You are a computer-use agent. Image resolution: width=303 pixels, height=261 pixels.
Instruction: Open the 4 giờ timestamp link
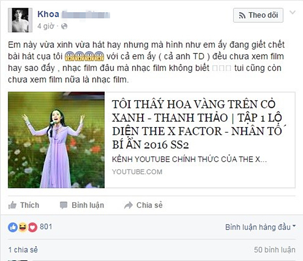point(46,26)
